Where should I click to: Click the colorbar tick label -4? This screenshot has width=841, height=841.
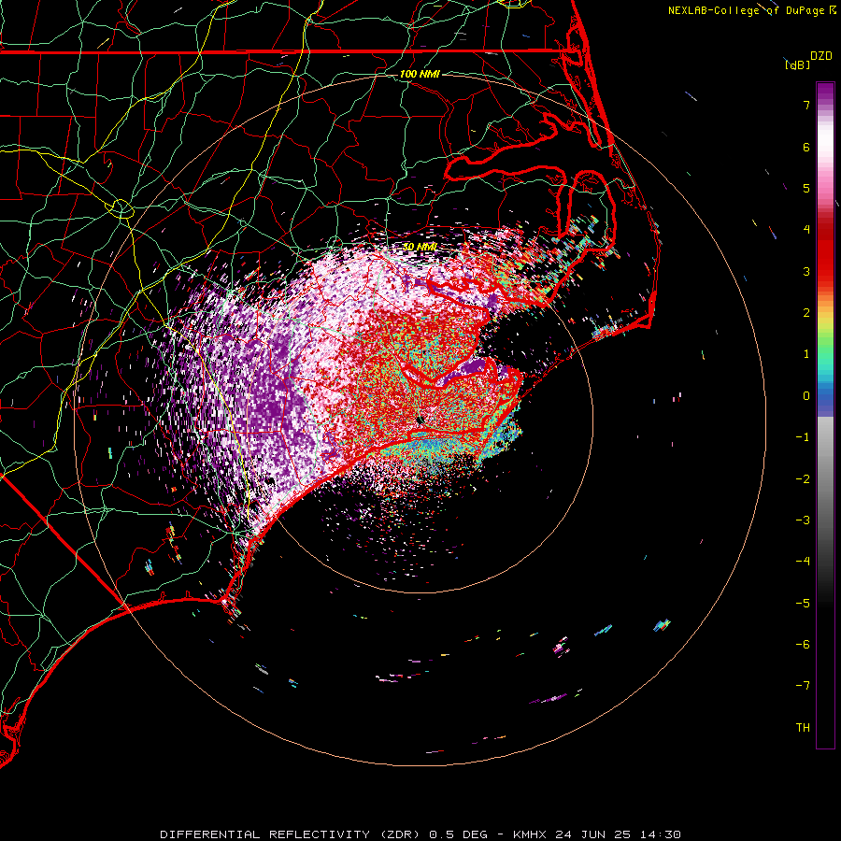pos(803,562)
